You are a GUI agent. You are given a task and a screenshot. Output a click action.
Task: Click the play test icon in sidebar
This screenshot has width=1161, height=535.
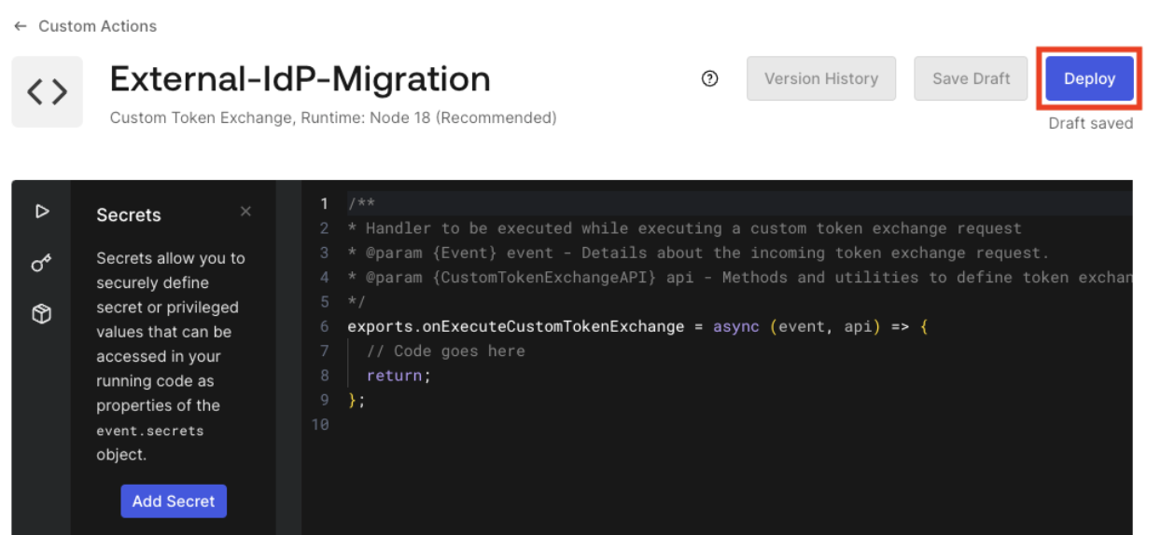(41, 212)
